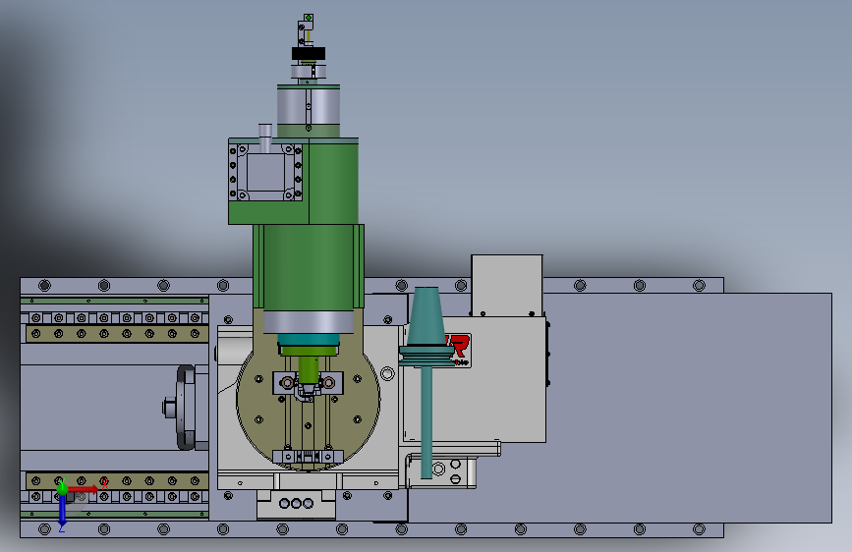
Task: Pick the large flat plate on the right side
Action: pos(690,408)
